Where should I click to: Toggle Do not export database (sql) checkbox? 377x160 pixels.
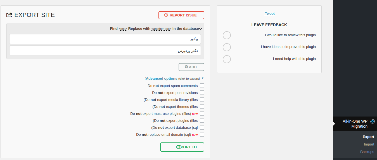(202, 127)
